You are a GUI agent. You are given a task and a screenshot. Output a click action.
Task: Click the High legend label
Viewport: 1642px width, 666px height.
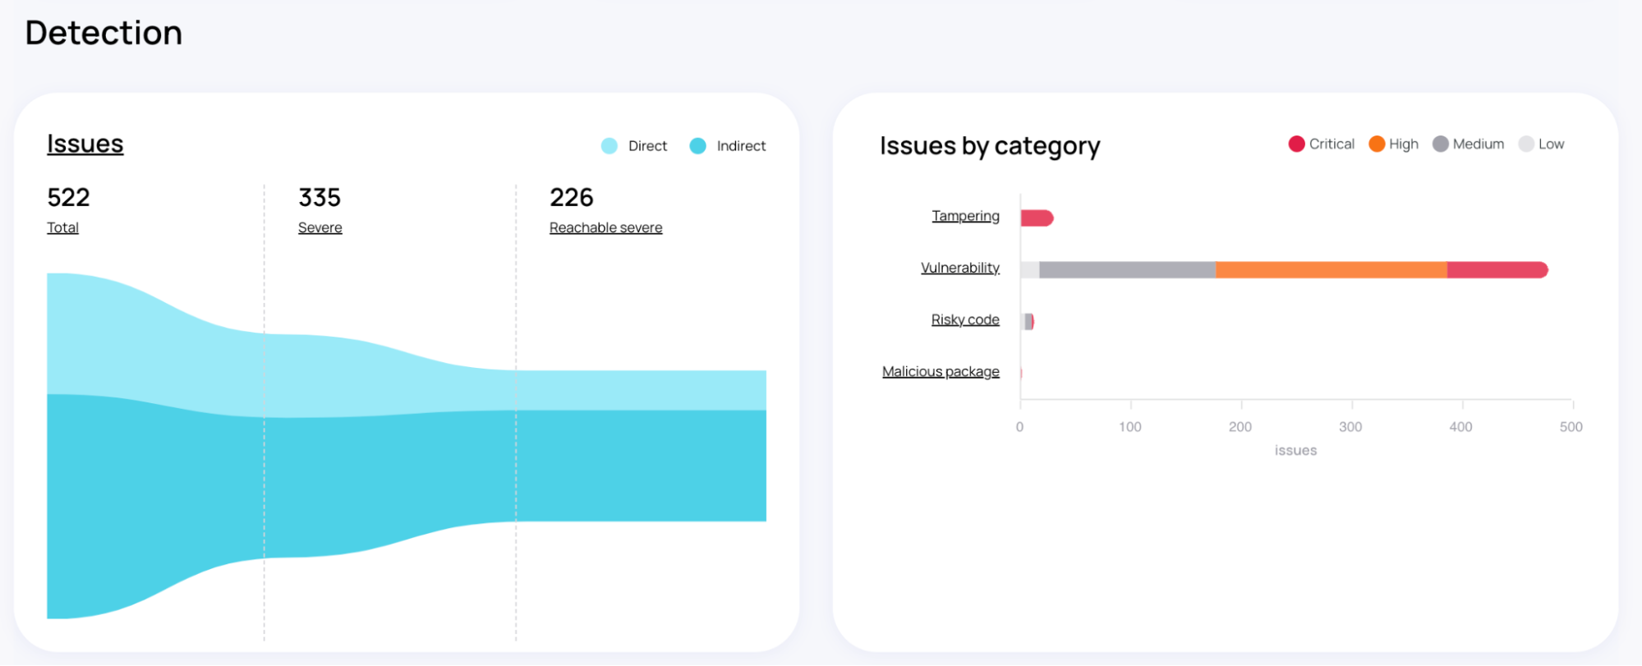(1404, 144)
